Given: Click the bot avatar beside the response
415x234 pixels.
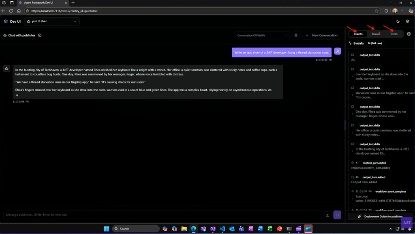Looking at the screenshot, I should click(x=6, y=69).
